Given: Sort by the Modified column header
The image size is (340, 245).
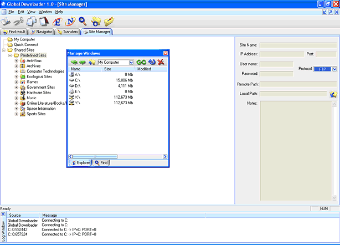Looking at the screenshot, I should click(x=151, y=69).
